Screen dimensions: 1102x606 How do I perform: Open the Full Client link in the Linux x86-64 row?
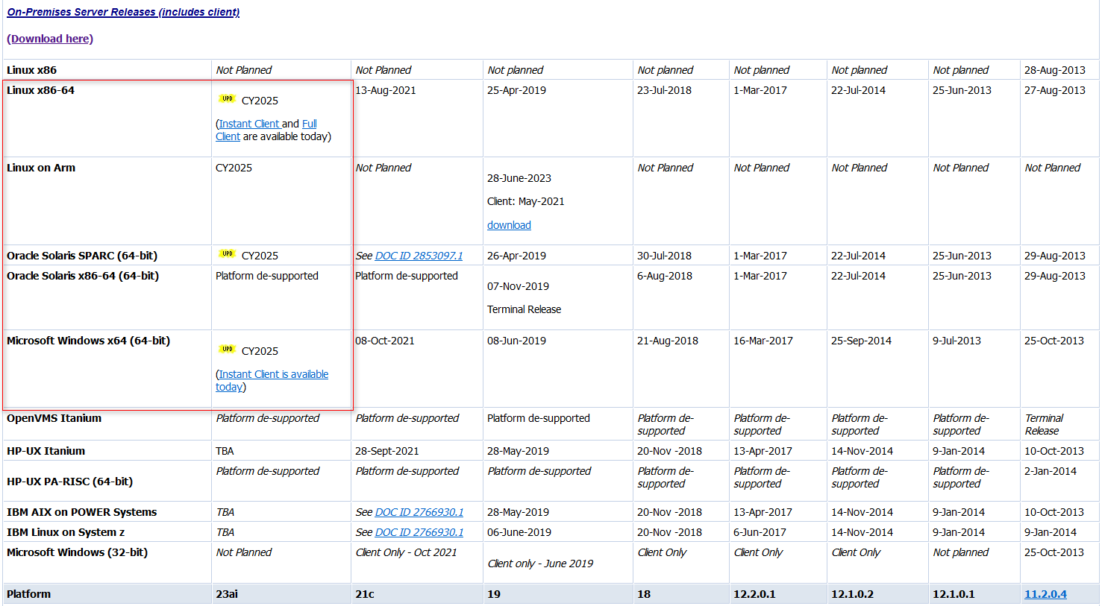coord(266,130)
